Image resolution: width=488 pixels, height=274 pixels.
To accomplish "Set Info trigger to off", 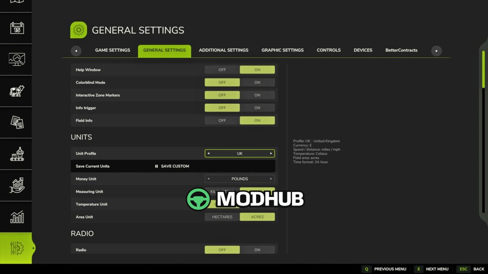I will (x=222, y=108).
